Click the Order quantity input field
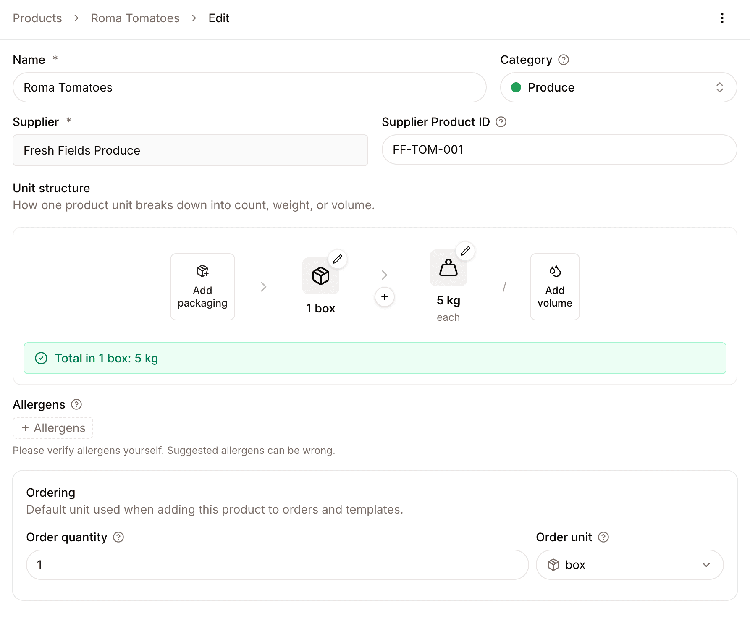 click(x=277, y=565)
